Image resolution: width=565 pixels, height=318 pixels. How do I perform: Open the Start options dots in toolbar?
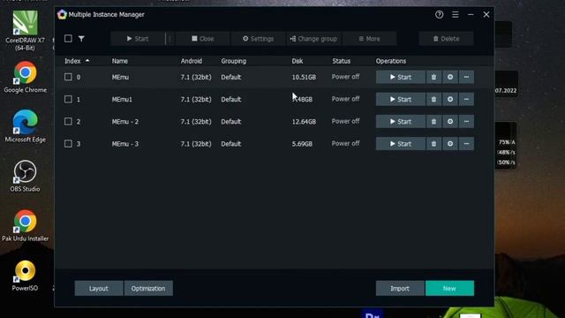(x=170, y=39)
